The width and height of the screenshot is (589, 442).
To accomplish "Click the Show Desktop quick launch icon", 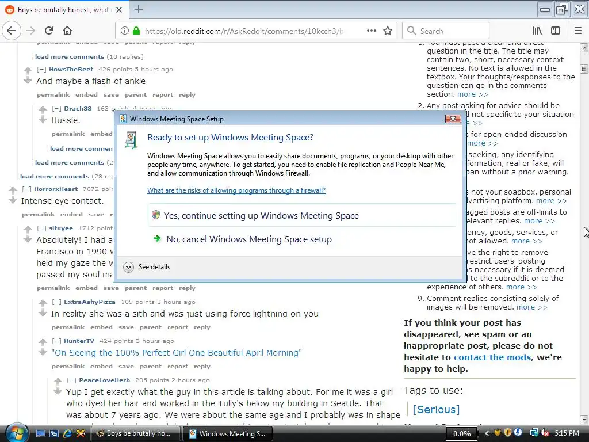I will click(x=41, y=433).
